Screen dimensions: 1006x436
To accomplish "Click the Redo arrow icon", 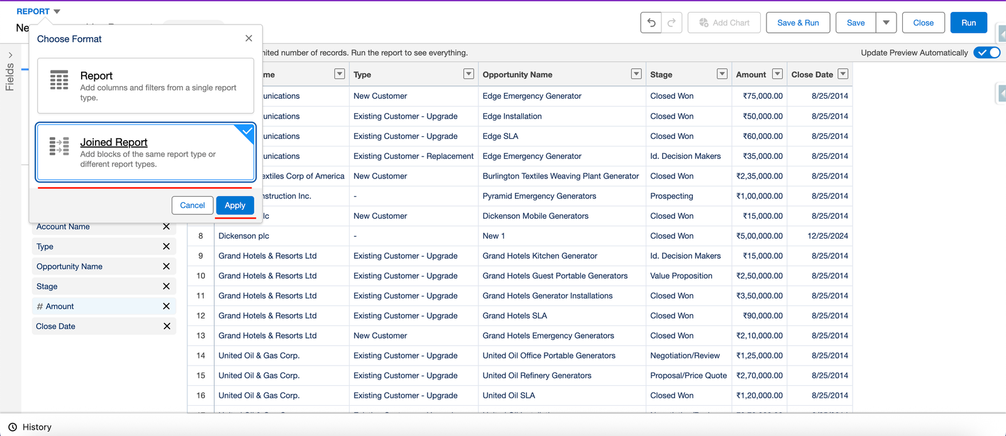I will point(672,23).
